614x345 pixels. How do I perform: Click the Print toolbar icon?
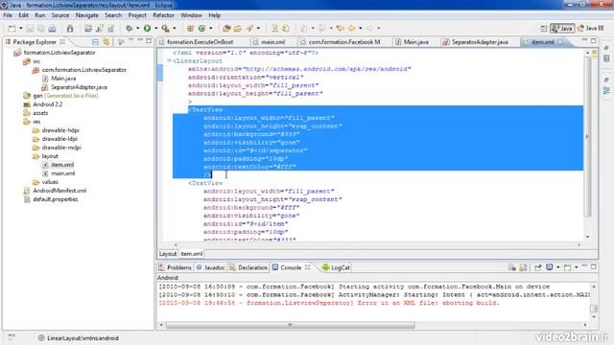coord(52,28)
